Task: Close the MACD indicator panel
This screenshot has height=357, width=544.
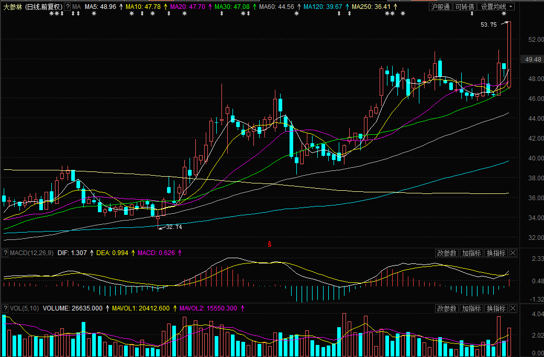Action: click(513, 253)
